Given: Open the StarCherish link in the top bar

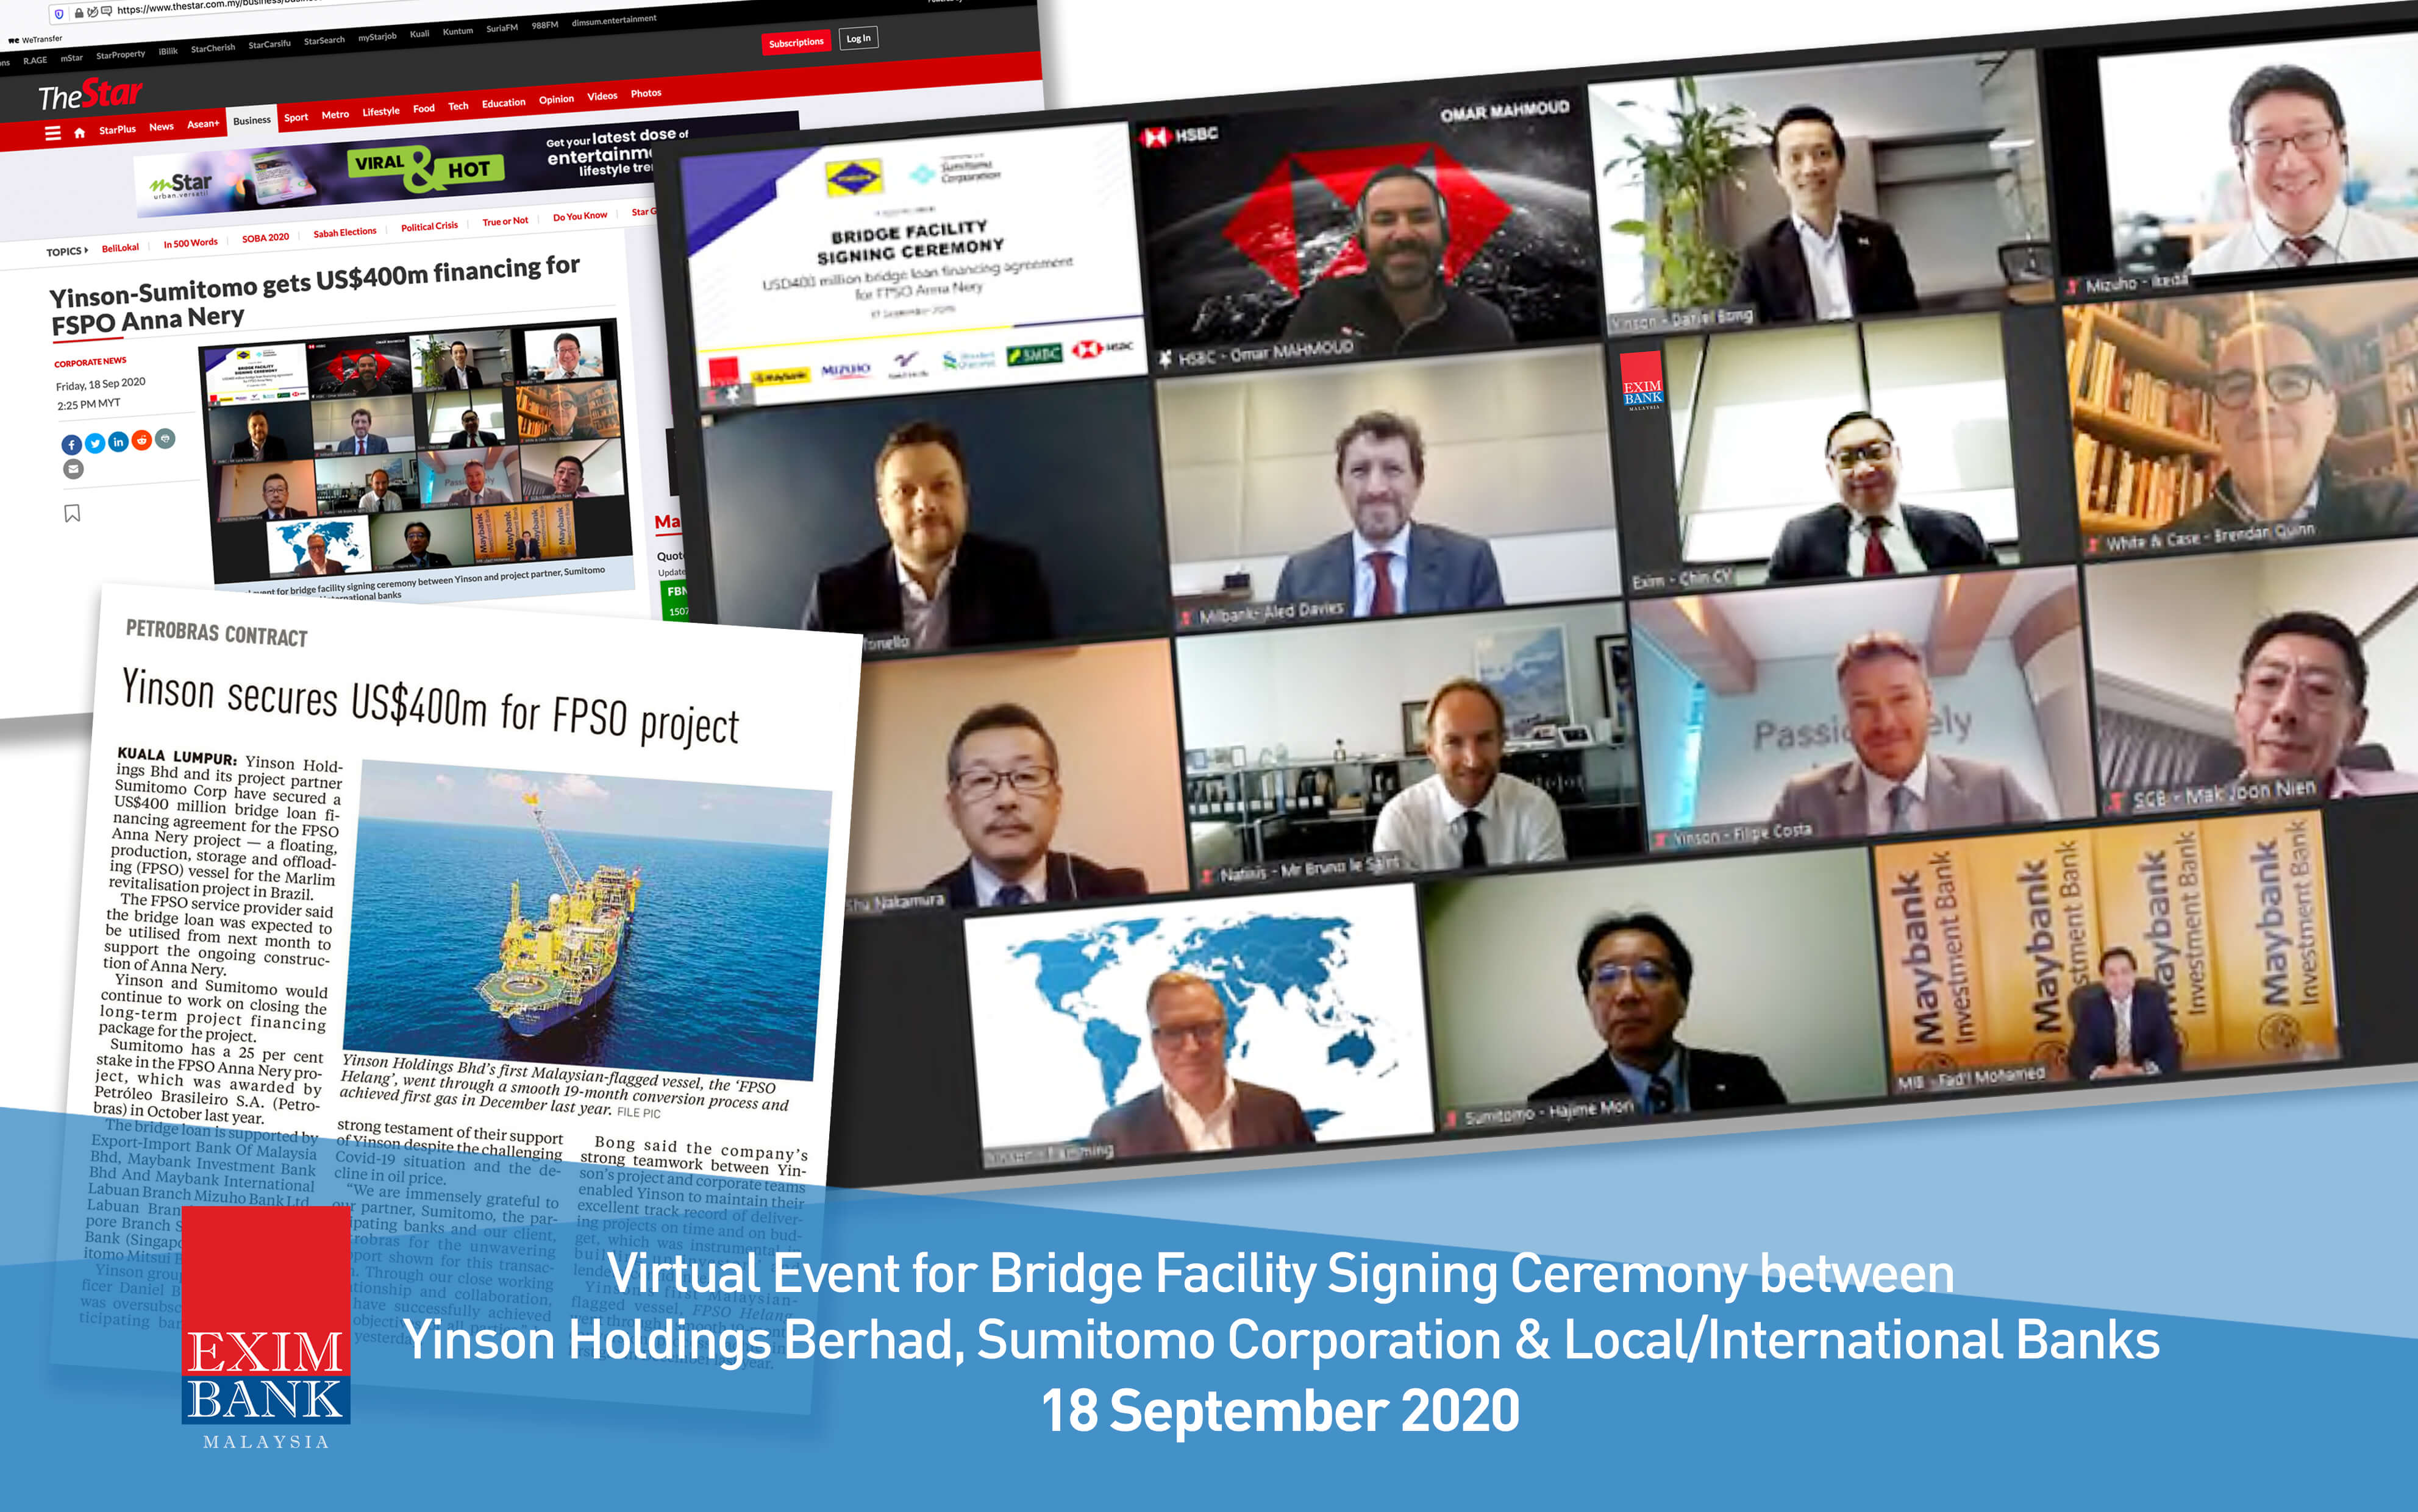Looking at the screenshot, I should tap(213, 48).
